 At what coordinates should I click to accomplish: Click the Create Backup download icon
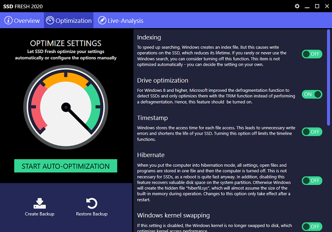(40, 203)
